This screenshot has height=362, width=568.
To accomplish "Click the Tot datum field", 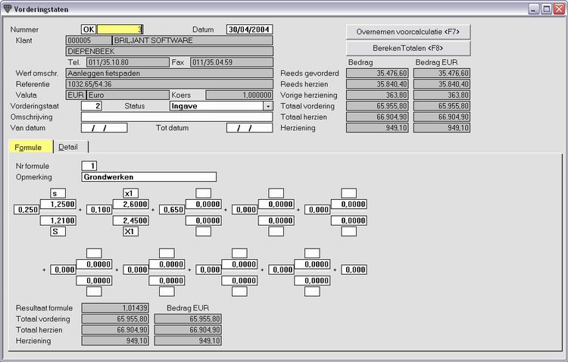I will 249,128.
